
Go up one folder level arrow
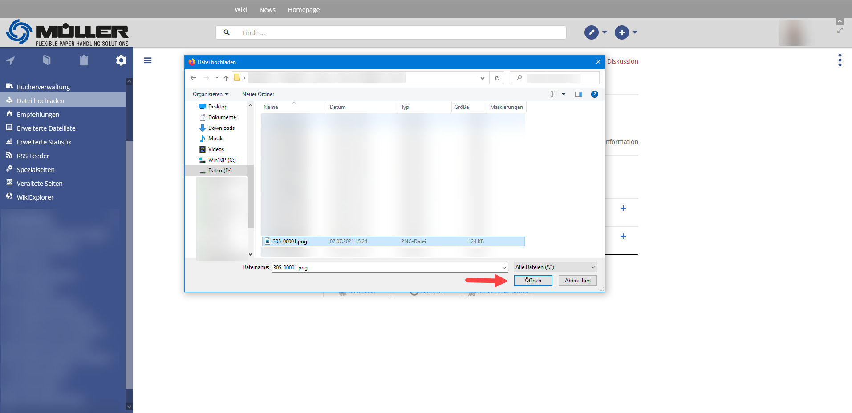(x=226, y=78)
